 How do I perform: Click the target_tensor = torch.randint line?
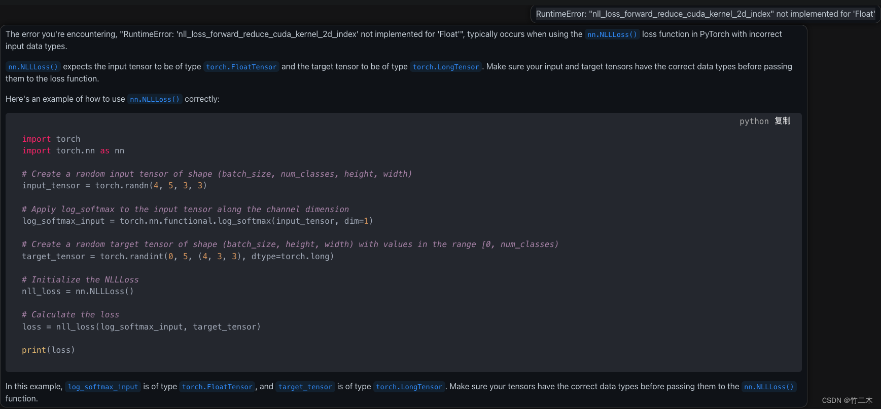[x=178, y=257]
